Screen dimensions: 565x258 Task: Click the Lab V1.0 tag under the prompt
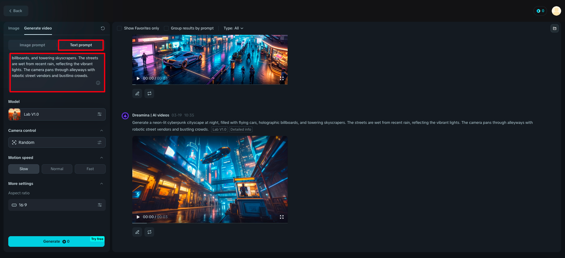219,129
